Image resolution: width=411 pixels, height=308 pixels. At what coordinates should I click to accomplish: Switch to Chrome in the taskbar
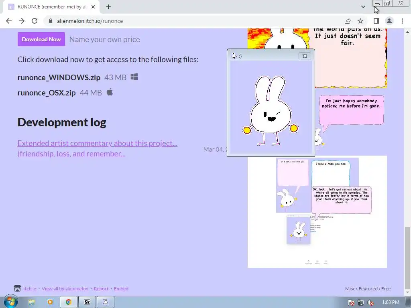pyautogui.click(x=68, y=302)
